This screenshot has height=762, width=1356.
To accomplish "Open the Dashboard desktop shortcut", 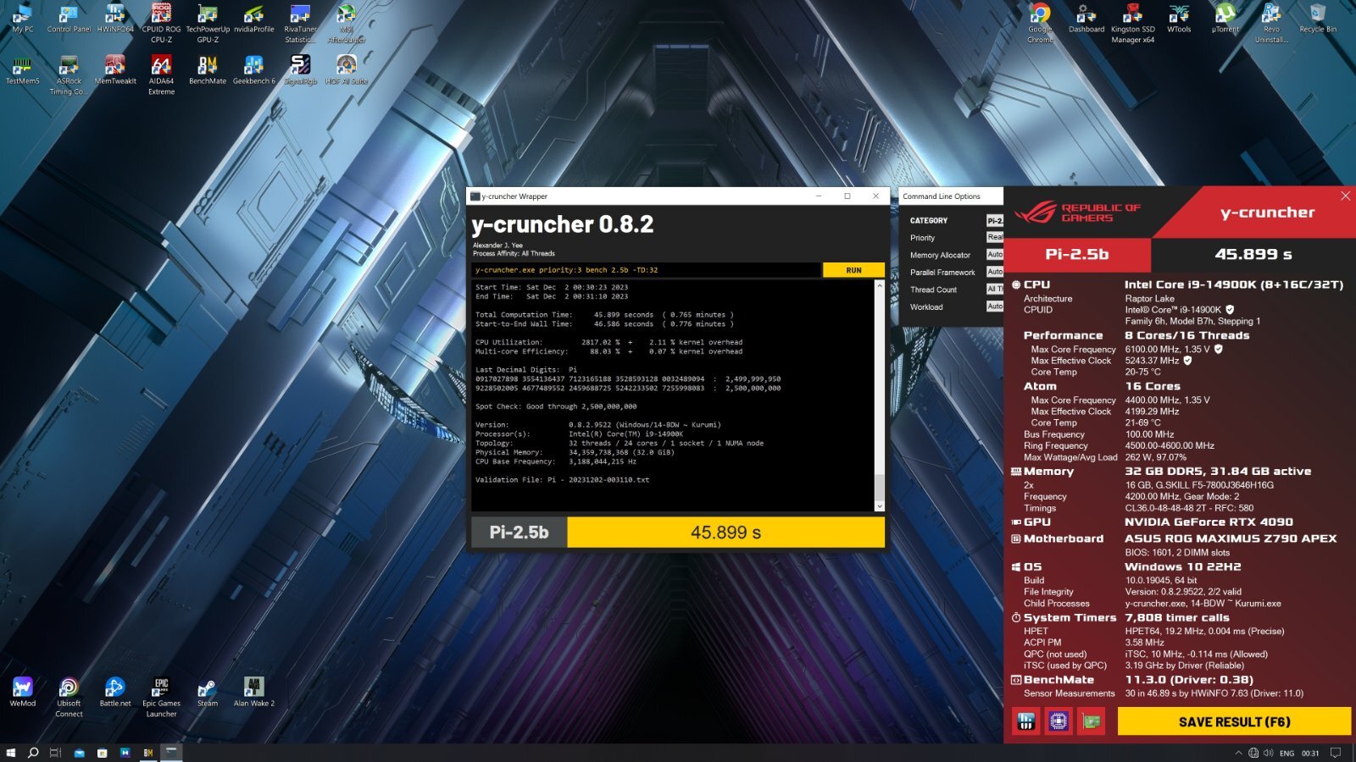I will pos(1086,19).
